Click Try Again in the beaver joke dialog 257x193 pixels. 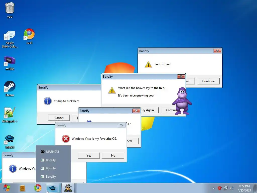[150, 110]
